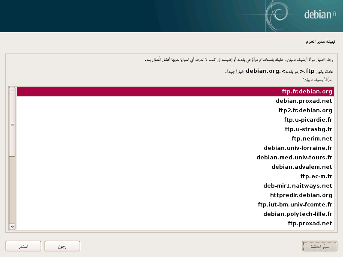
Task: Select deb-mir1.naitways.net mirror
Action: [x=298, y=186]
